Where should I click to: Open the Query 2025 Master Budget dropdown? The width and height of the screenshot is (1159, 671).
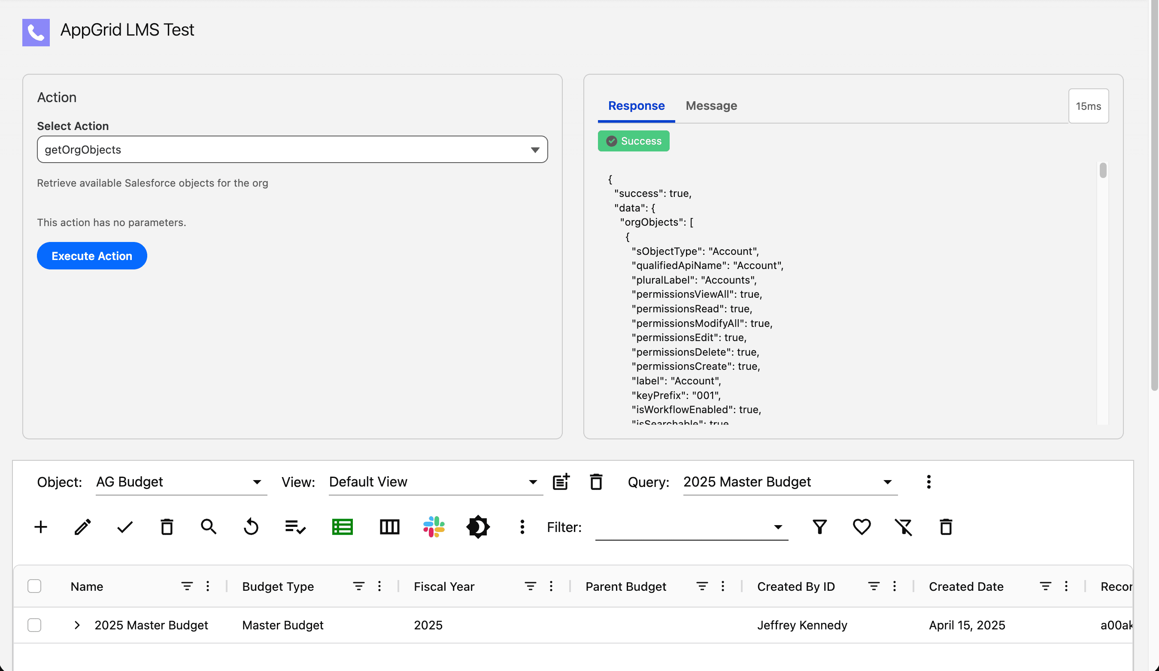790,482
